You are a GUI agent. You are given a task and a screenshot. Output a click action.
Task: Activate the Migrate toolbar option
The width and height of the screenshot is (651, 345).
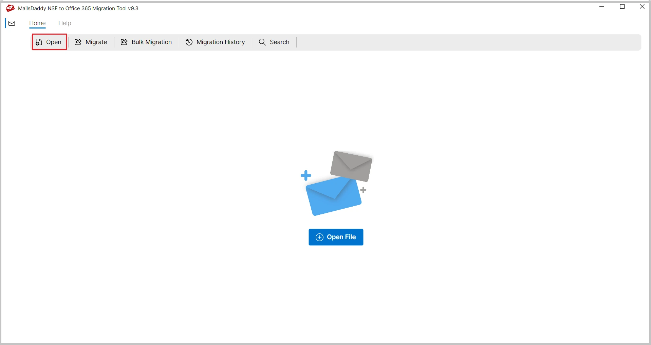tap(91, 42)
